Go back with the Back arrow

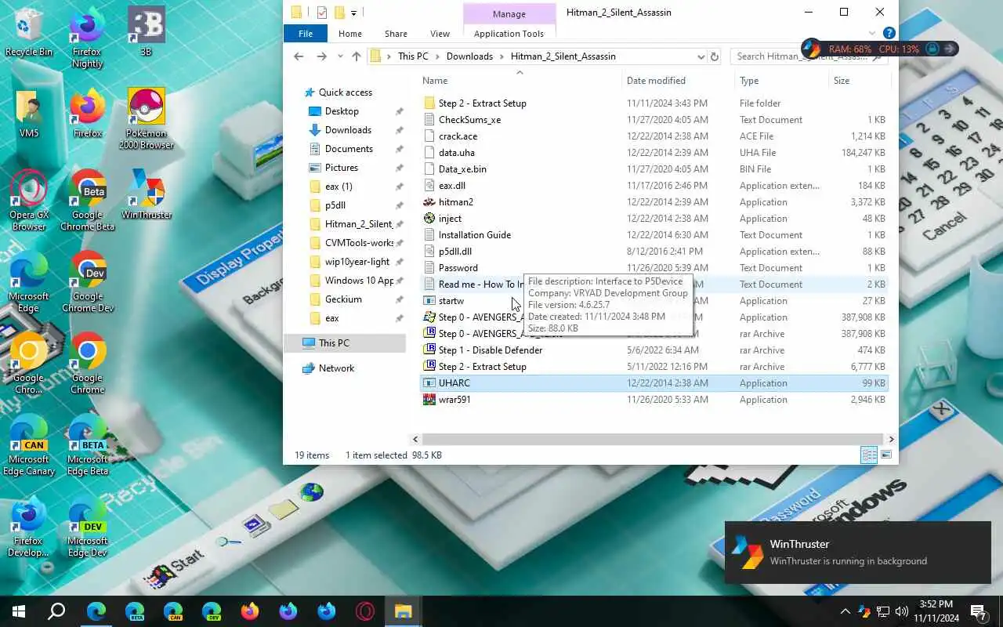tap(299, 56)
